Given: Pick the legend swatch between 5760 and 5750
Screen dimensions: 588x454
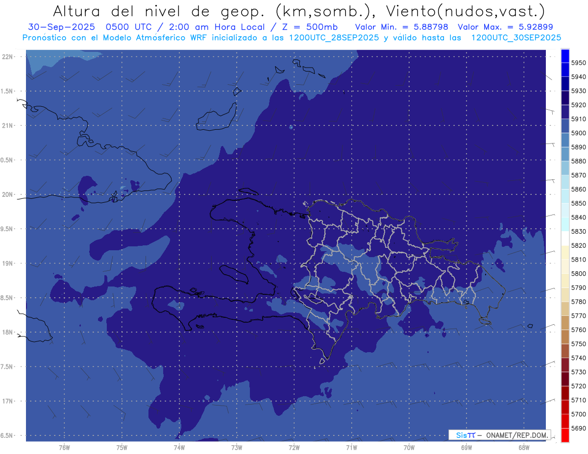Looking at the screenshot, I should [565, 336].
